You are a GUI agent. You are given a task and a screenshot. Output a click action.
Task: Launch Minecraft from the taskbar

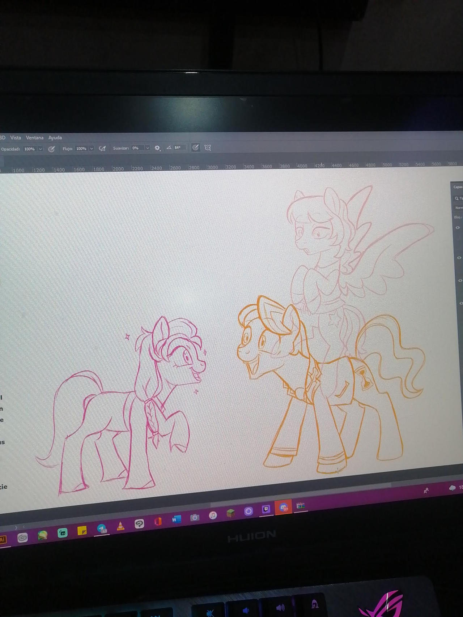230,513
